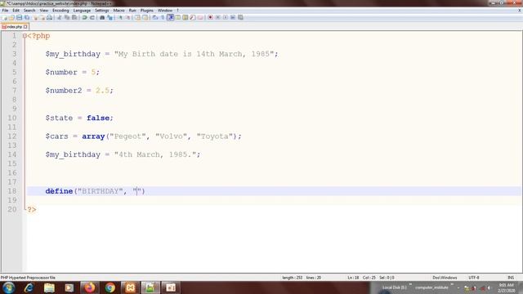The height and width of the screenshot is (294, 523).
Task: Click the Paste toolbar icon
Action: coord(74,17)
